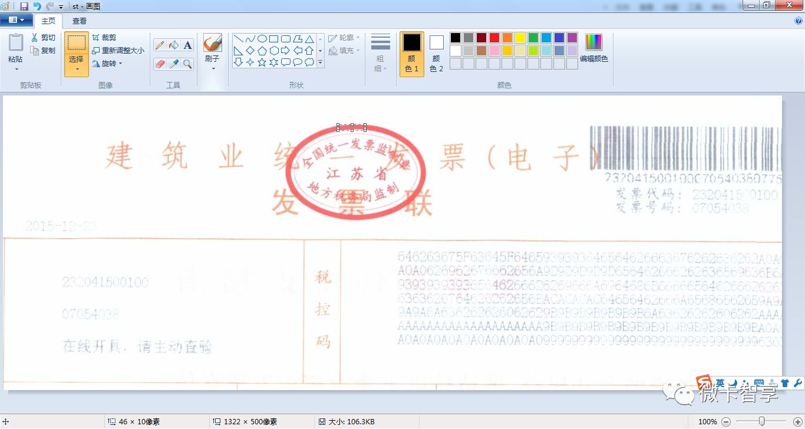
Task: Pick the pink color swatch
Action: click(x=494, y=51)
